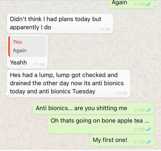
Task: Click 'My first one!' message bubble
Action: click(x=122, y=141)
